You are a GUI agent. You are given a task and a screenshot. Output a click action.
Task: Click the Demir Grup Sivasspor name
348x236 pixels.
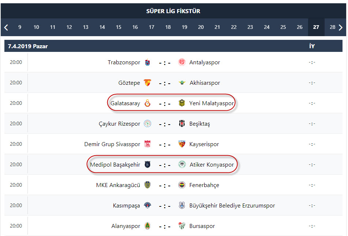[x=112, y=144]
